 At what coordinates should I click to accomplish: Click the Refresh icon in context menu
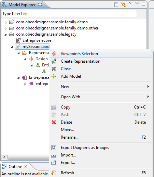[x=54, y=173]
